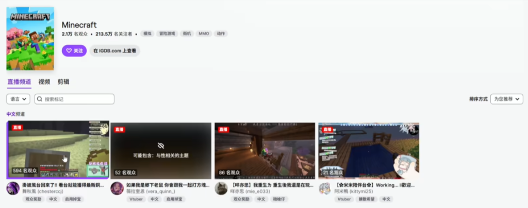This screenshot has width=528, height=208.
Task: Click the crossed-eye hidden content icon
Action: click(x=161, y=146)
